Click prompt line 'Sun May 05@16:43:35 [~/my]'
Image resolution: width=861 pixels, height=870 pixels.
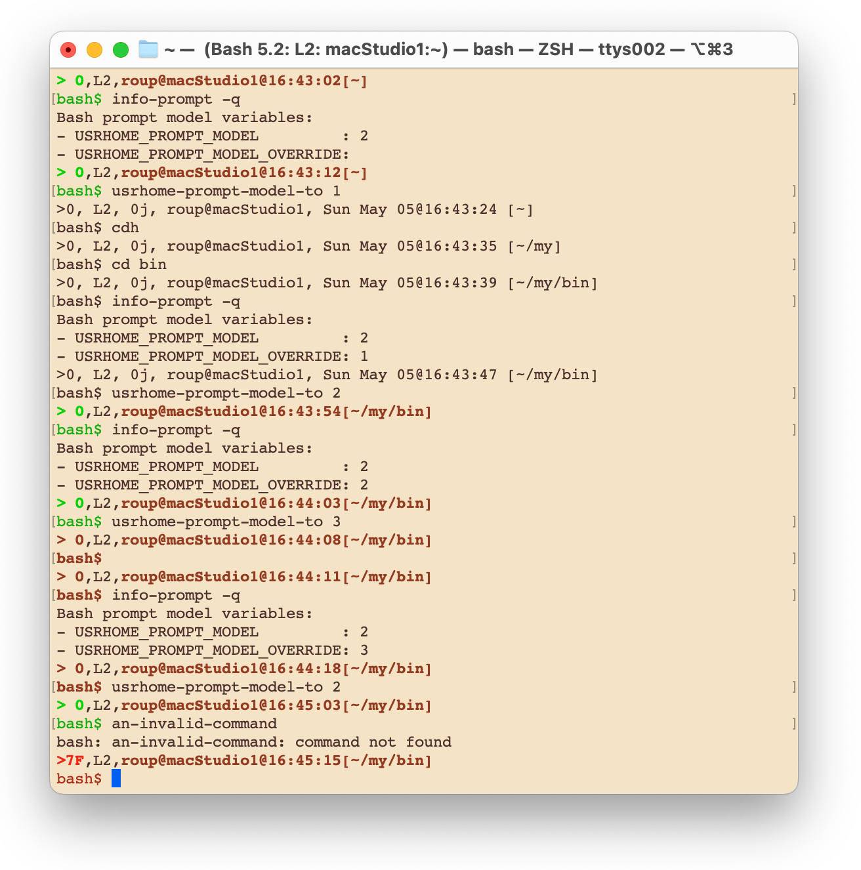[308, 246]
